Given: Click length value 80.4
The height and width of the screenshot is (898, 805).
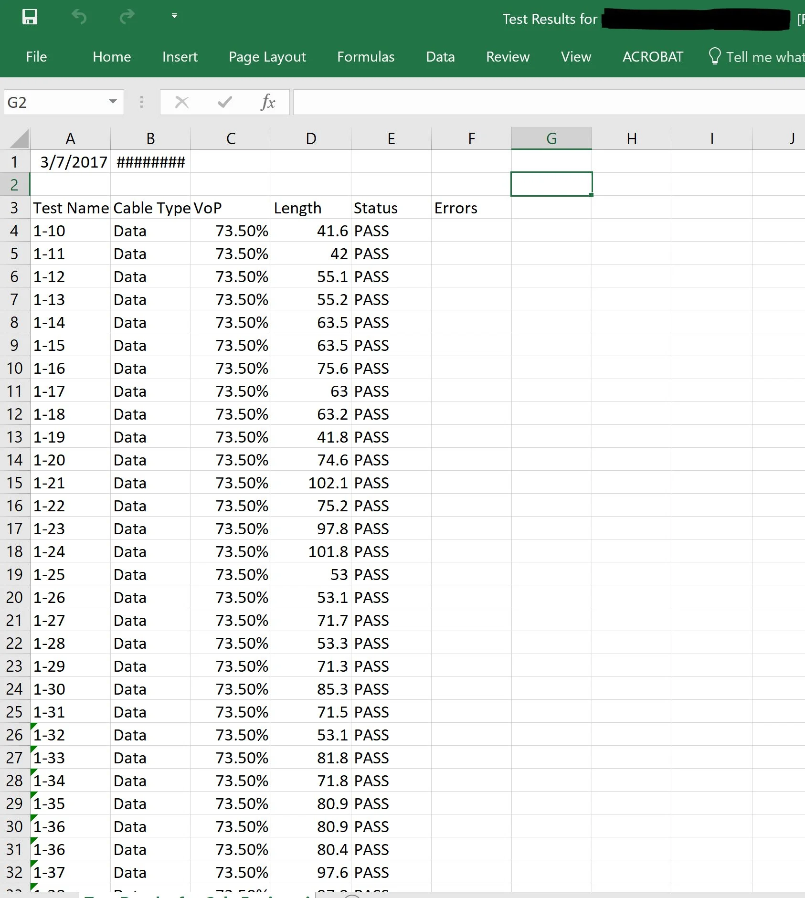Looking at the screenshot, I should [311, 849].
